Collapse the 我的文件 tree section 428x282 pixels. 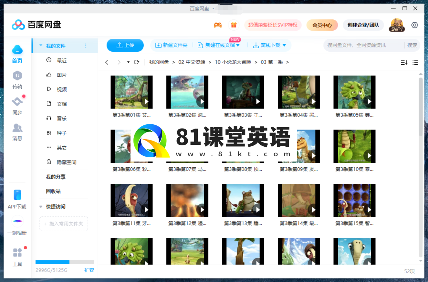tap(41, 46)
